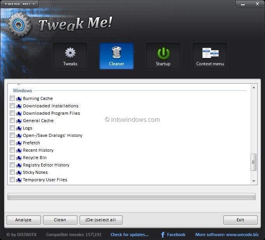Click the Downloaded Installations item icon

pos(19,106)
